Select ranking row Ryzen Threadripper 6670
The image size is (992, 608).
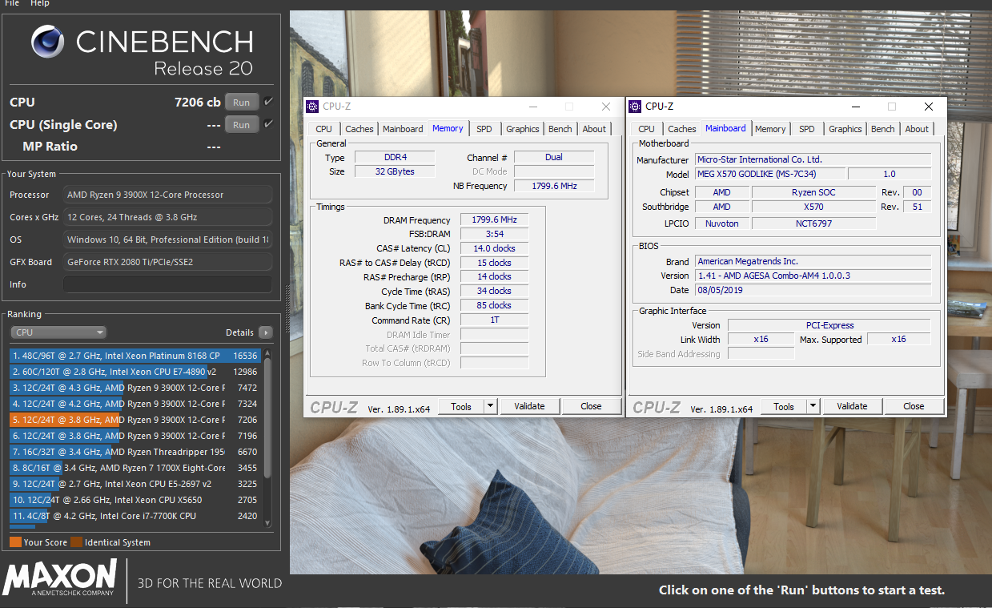coord(135,452)
